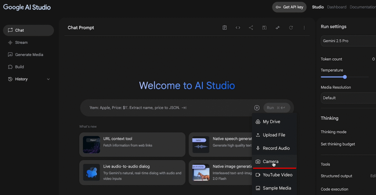Click the refresh/clear chat icon
This screenshot has width=376, height=195.
[x=291, y=28]
